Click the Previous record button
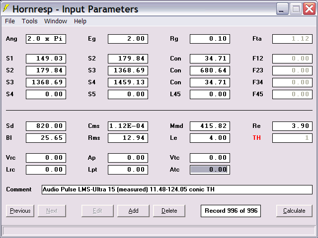Image resolution: width=318 pixels, height=238 pixels. point(20,211)
